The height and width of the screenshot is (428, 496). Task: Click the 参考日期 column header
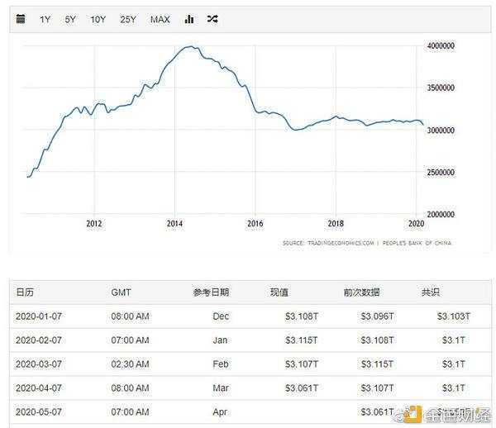tap(211, 292)
